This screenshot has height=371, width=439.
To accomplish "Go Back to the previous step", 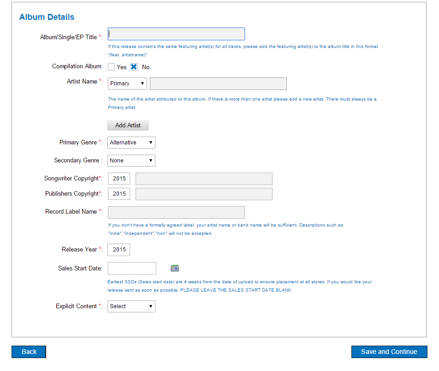I will pos(29,352).
